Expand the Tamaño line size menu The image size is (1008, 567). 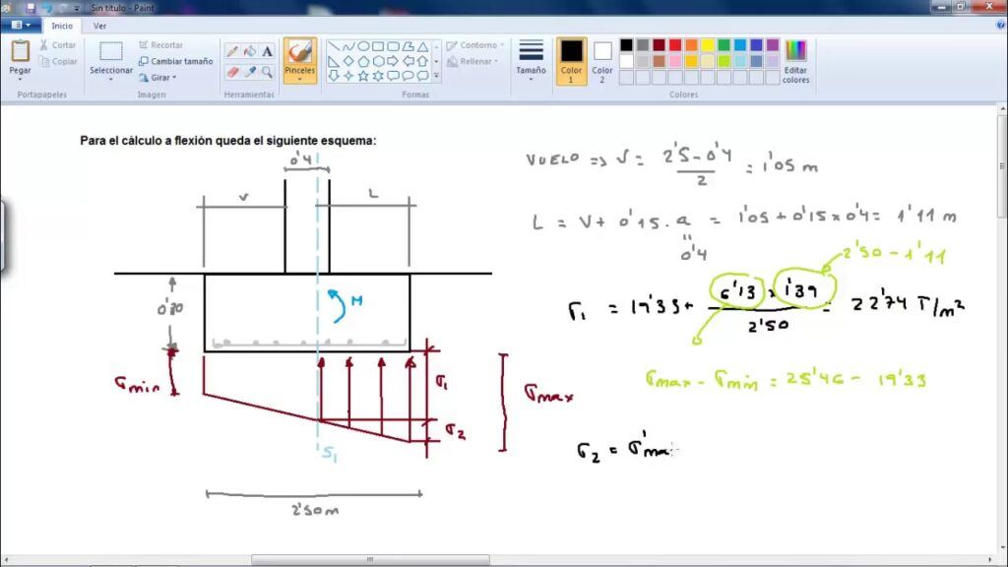pos(531,61)
